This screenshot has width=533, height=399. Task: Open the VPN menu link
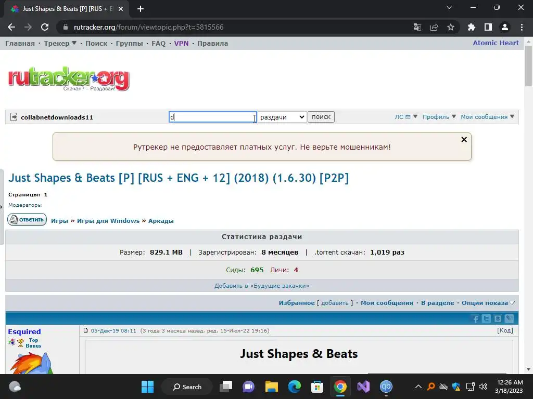pos(181,44)
